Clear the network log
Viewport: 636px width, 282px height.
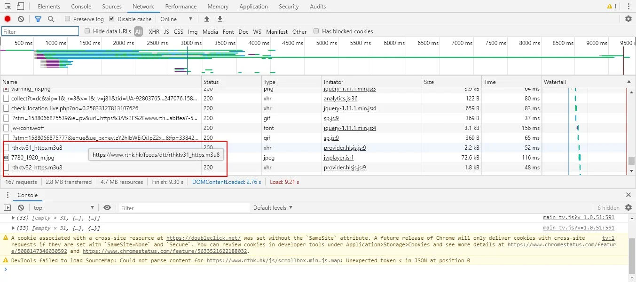[21, 19]
